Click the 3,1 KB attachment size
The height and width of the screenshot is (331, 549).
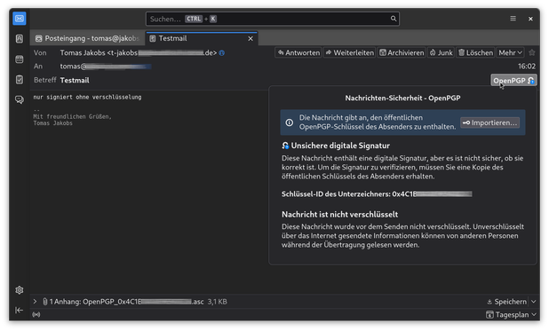pyautogui.click(x=217, y=302)
